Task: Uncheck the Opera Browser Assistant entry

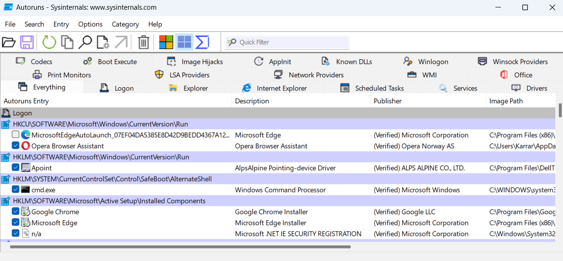Action: tap(16, 146)
